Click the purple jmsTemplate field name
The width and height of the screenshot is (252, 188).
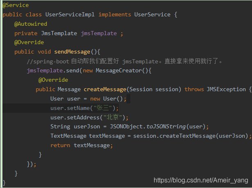99,34
